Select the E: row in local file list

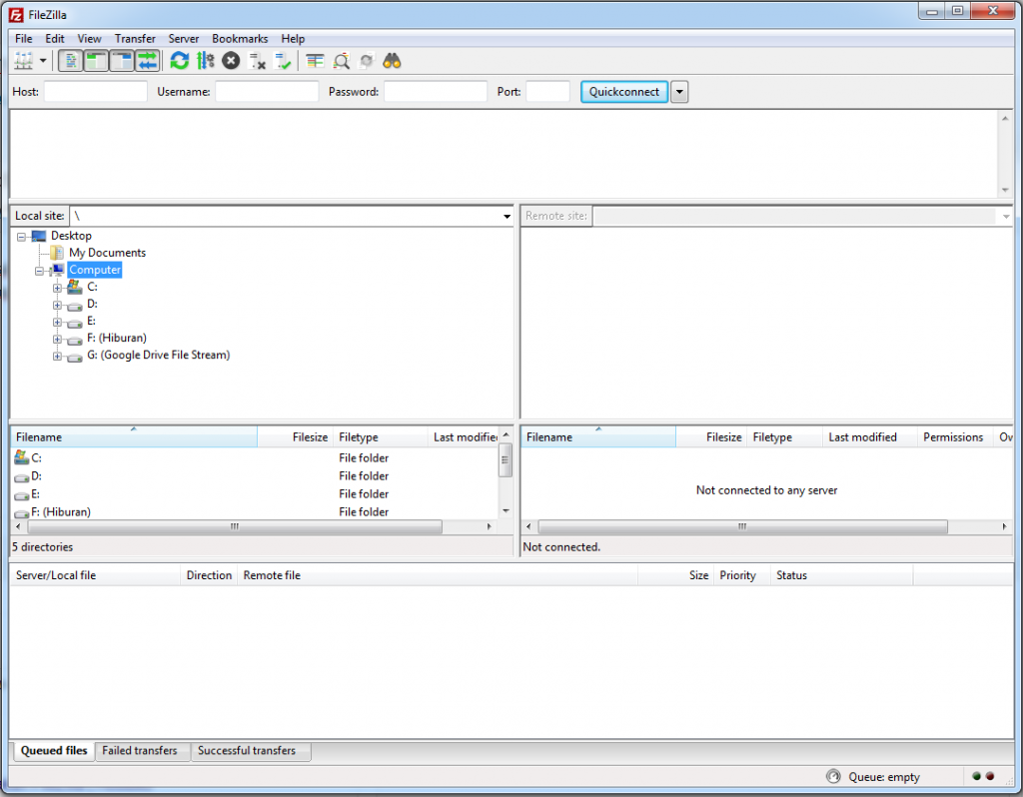point(255,493)
